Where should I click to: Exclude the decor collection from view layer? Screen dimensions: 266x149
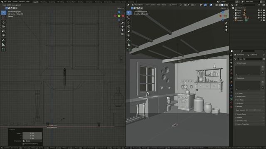click(259, 10)
